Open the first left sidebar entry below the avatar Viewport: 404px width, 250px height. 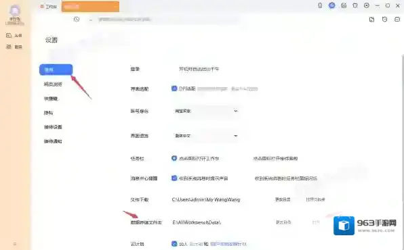14,35
